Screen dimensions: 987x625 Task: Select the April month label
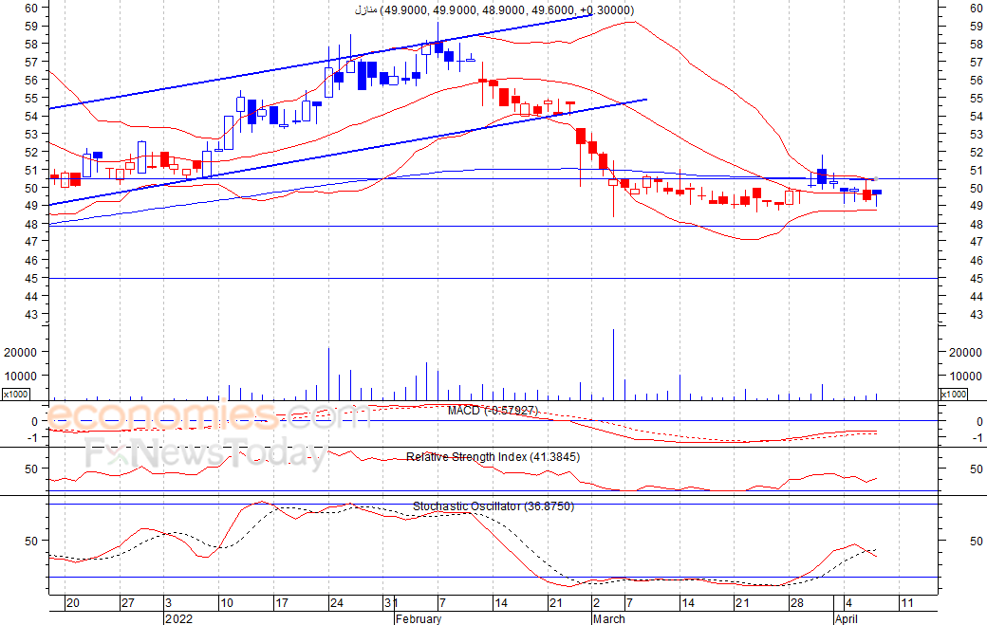846,618
